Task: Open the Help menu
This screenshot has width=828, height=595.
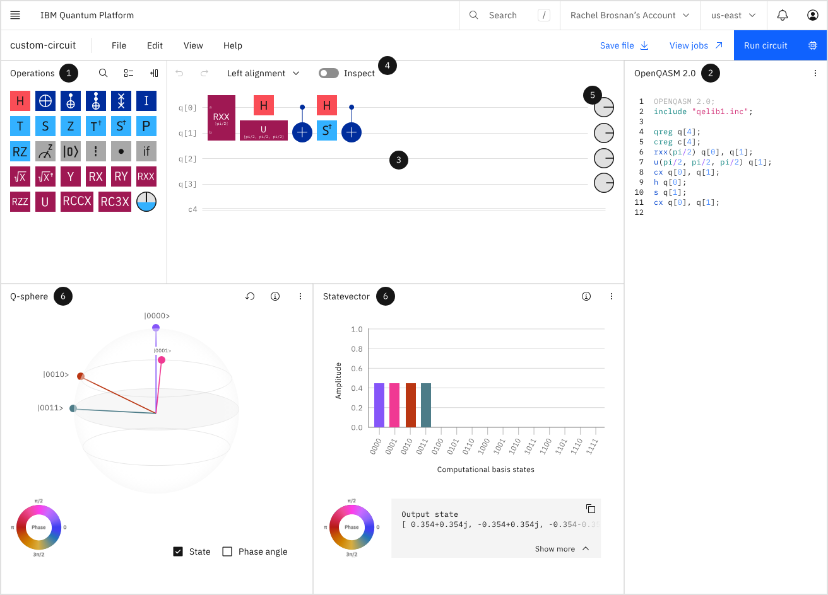Action: point(233,45)
